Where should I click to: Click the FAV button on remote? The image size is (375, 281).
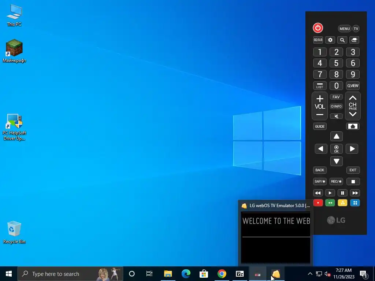(336, 97)
